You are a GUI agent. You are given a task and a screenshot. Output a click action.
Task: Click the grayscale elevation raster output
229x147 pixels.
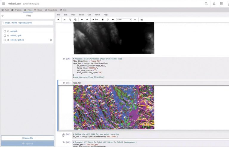(114, 38)
